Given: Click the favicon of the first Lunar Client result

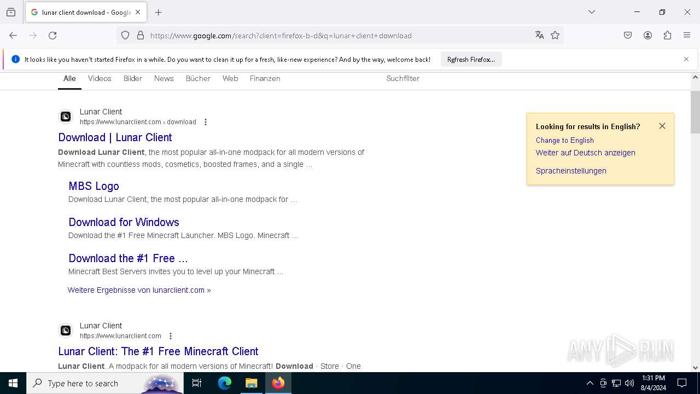Looking at the screenshot, I should [66, 117].
